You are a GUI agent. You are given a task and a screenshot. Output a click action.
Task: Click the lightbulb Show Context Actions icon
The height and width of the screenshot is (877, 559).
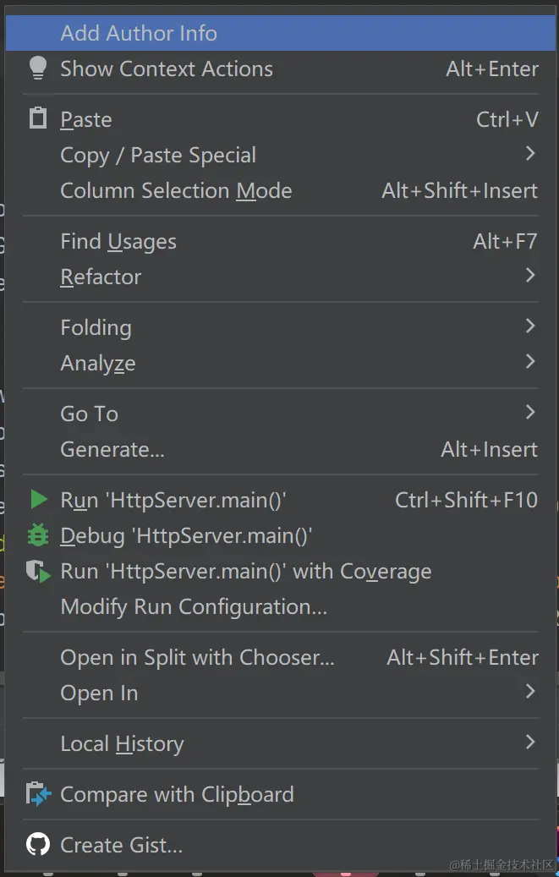(x=38, y=69)
